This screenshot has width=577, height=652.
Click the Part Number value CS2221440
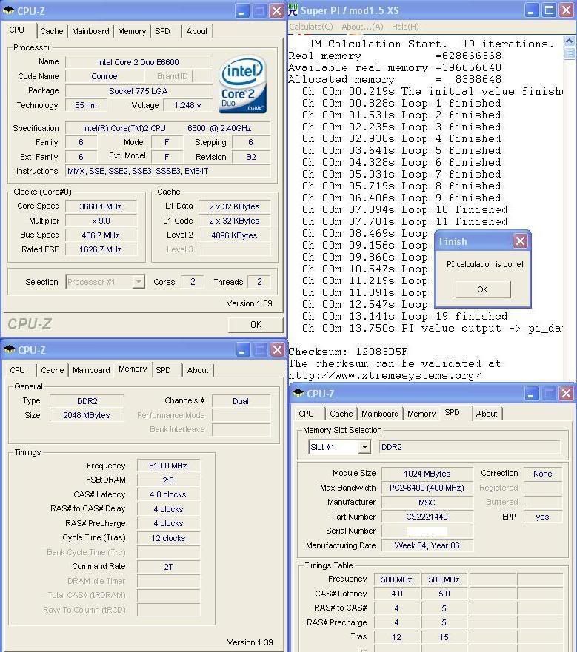pos(427,517)
